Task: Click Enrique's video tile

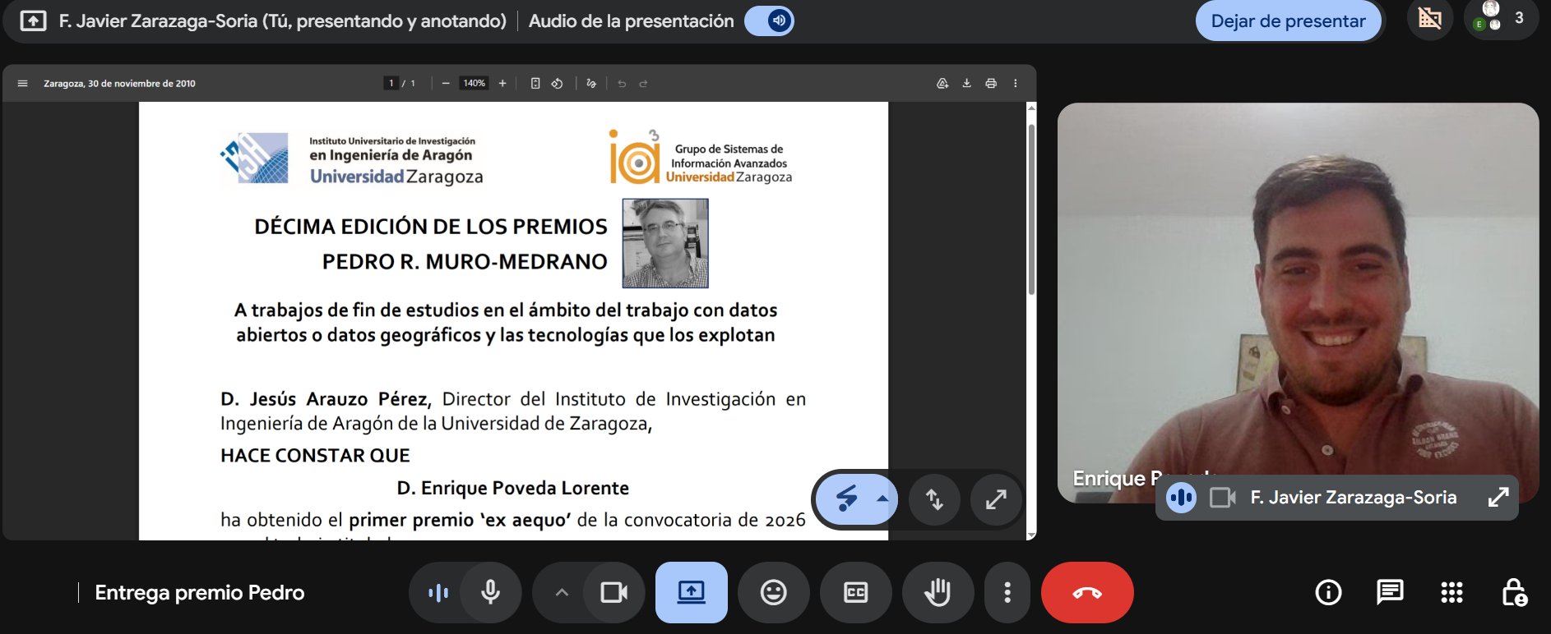Action: [1298, 303]
